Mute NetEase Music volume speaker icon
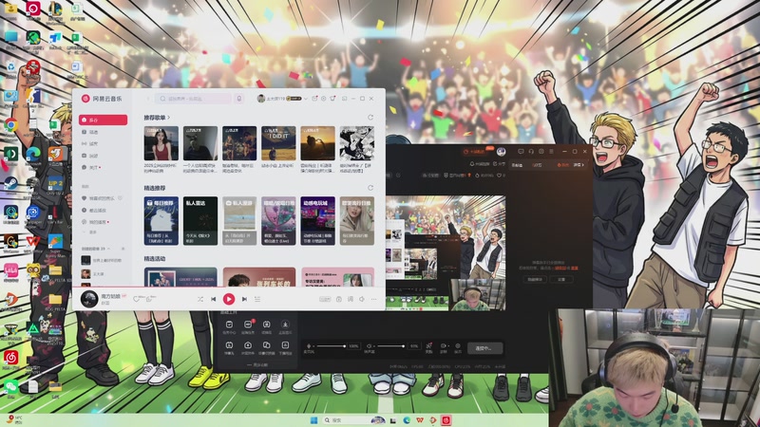760x427 pixels. [362, 299]
